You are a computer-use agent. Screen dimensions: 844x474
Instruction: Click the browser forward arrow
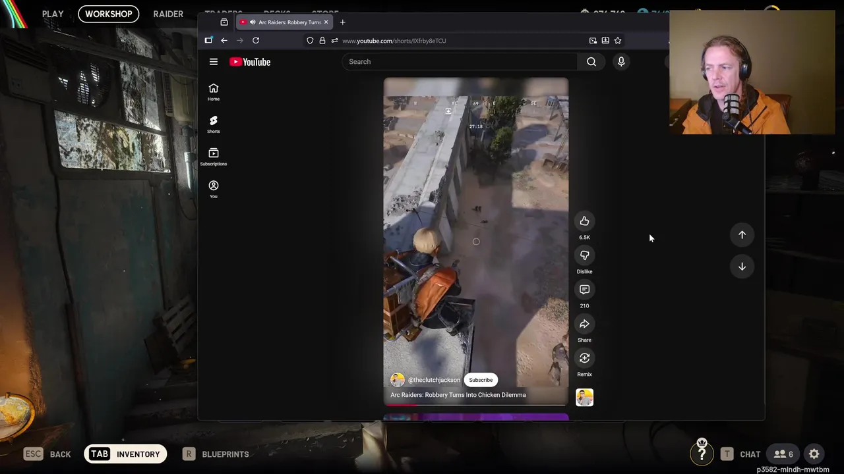tap(240, 41)
